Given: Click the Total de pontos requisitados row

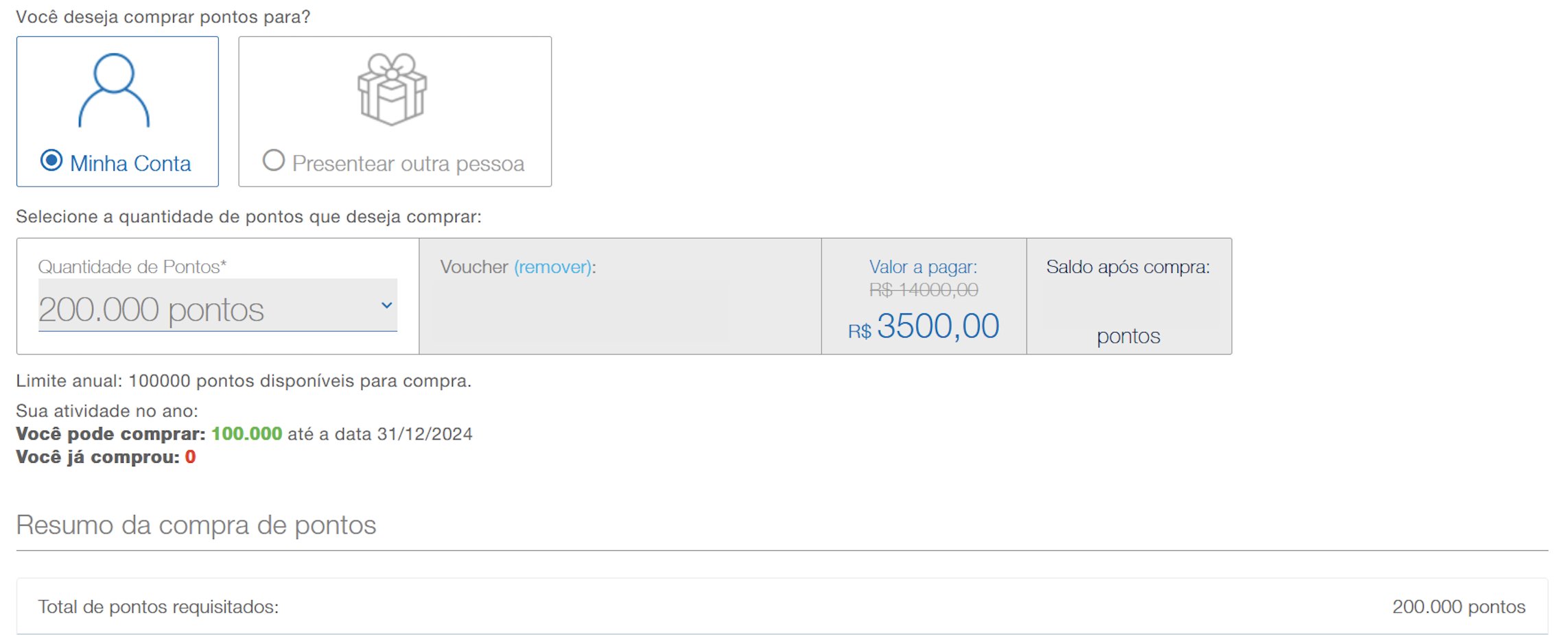Looking at the screenshot, I should click(x=782, y=606).
